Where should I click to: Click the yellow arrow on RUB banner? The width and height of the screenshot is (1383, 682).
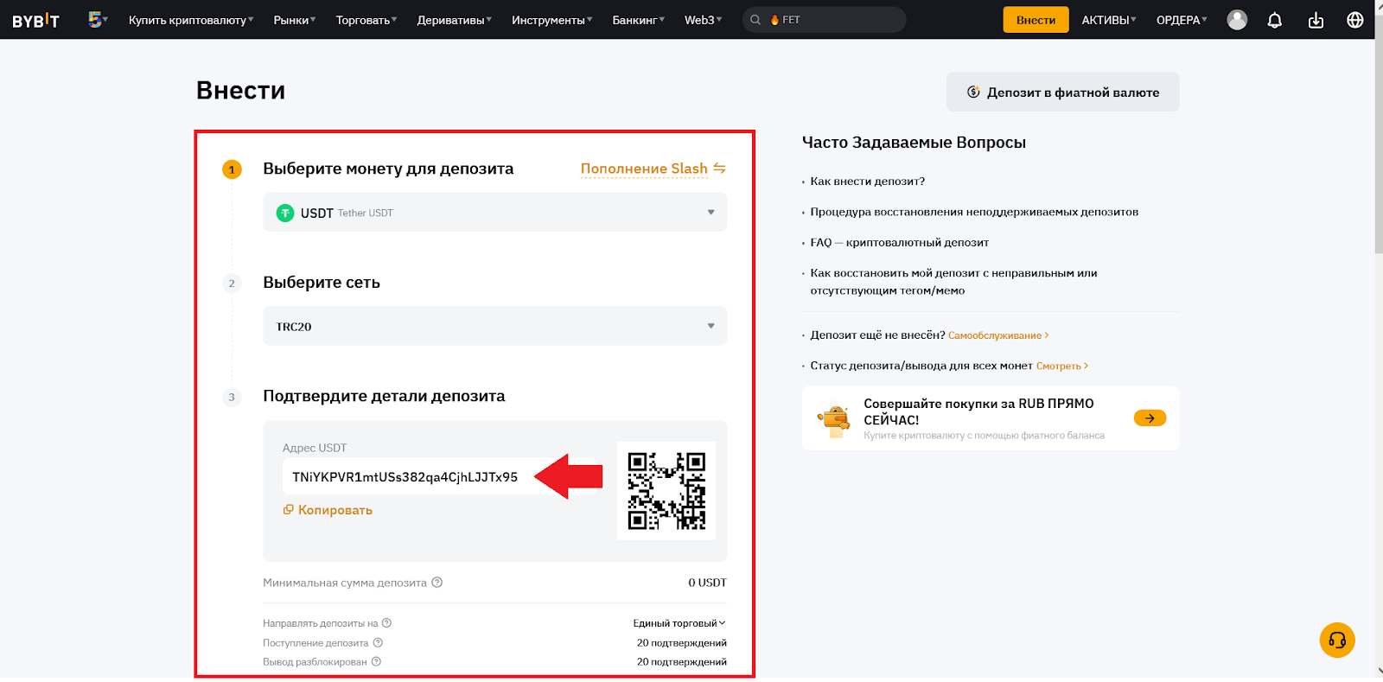1150,418
